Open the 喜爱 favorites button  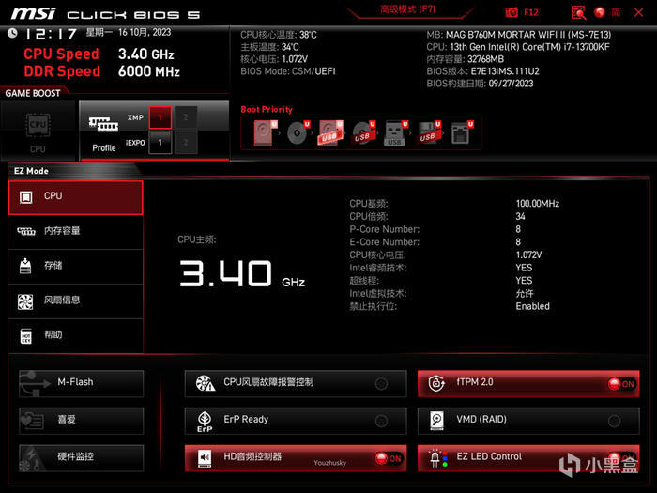(82, 421)
